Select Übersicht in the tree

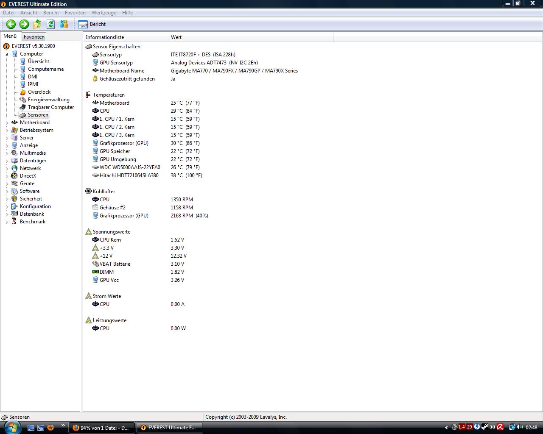[x=39, y=61]
